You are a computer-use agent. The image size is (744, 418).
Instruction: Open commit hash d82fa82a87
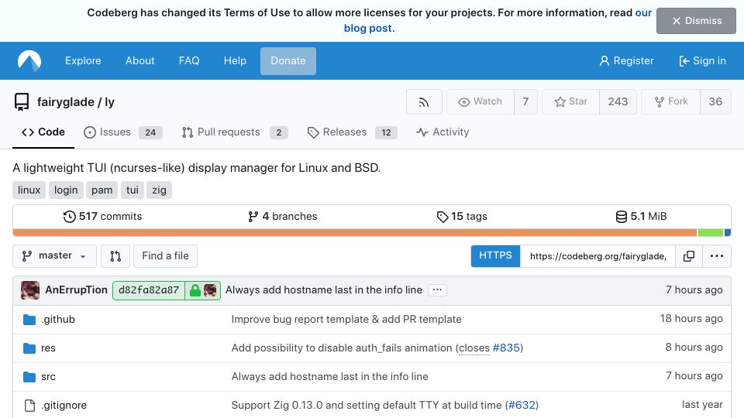[x=149, y=290]
